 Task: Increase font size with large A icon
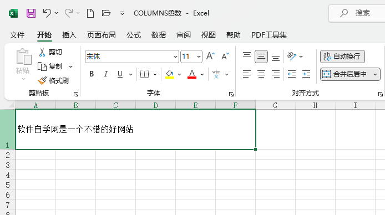[210, 57]
